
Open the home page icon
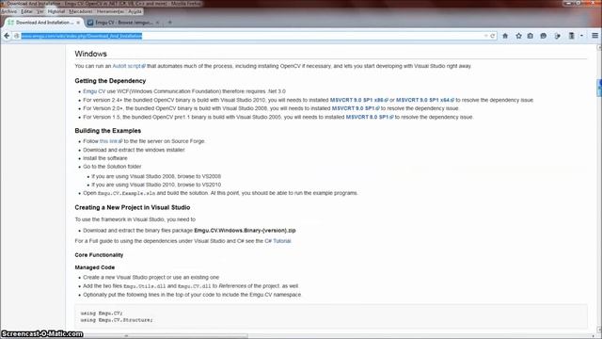pos(505,36)
